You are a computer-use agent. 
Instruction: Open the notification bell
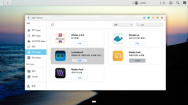click(x=164, y=3)
